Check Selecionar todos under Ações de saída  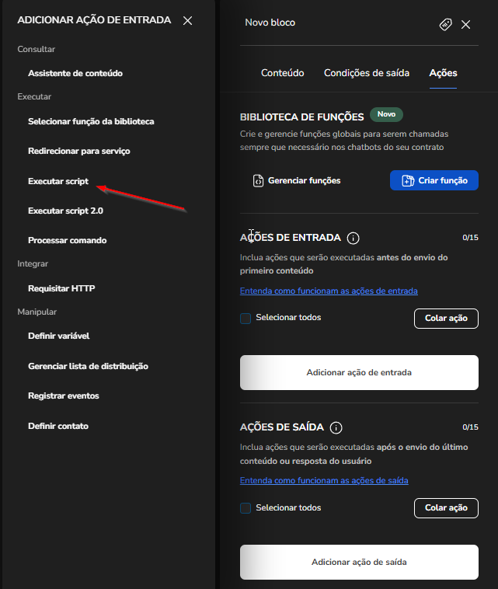[246, 508]
